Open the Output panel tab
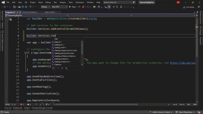The image size is (203, 114). (x=27, y=108)
